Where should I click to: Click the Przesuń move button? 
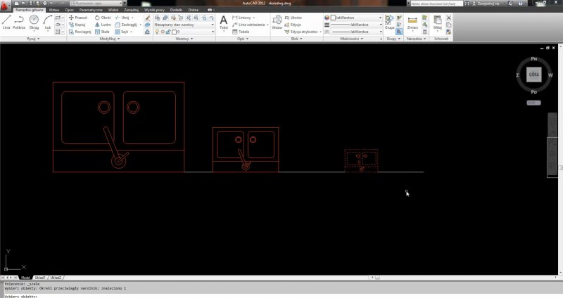click(77, 17)
